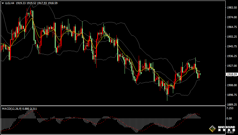
Task: Click the 1983.50 label on price axis
Action: [232, 8]
